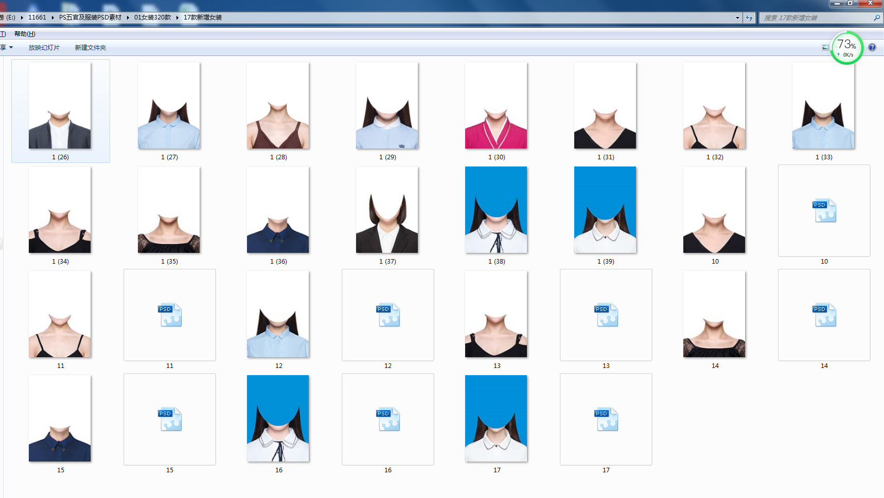Image resolution: width=884 pixels, height=498 pixels.
Task: Select thumbnail 1 (39) blue background
Action: (605, 210)
